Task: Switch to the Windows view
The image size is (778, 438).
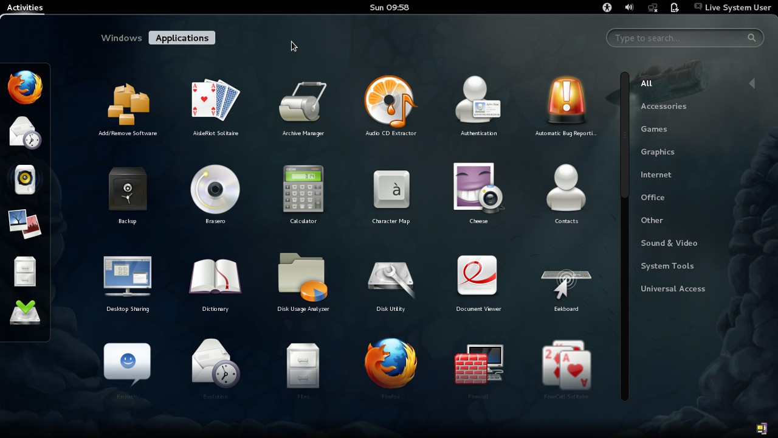Action: point(122,38)
